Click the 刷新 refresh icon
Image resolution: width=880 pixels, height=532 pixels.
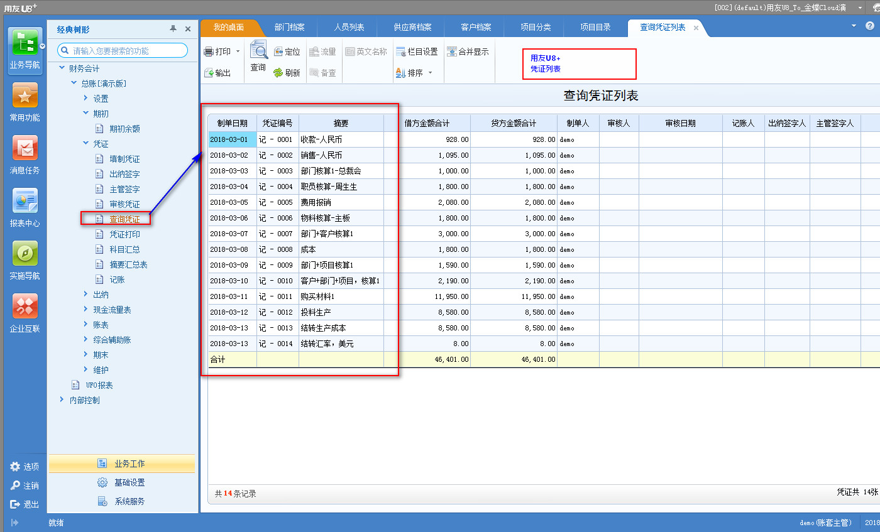click(x=278, y=73)
